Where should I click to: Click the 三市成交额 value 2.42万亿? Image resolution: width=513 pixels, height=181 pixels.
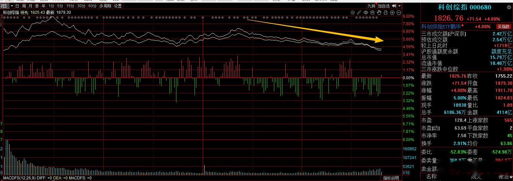pyautogui.click(x=502, y=34)
